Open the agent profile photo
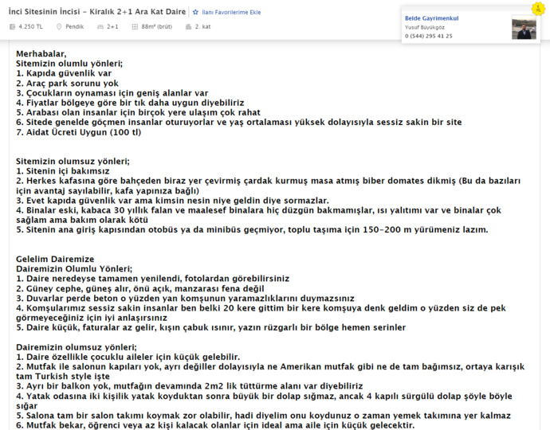This screenshot has width=550, height=430. [x=524, y=27]
